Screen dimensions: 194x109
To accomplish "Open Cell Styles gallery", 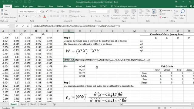I will coord(133,14).
